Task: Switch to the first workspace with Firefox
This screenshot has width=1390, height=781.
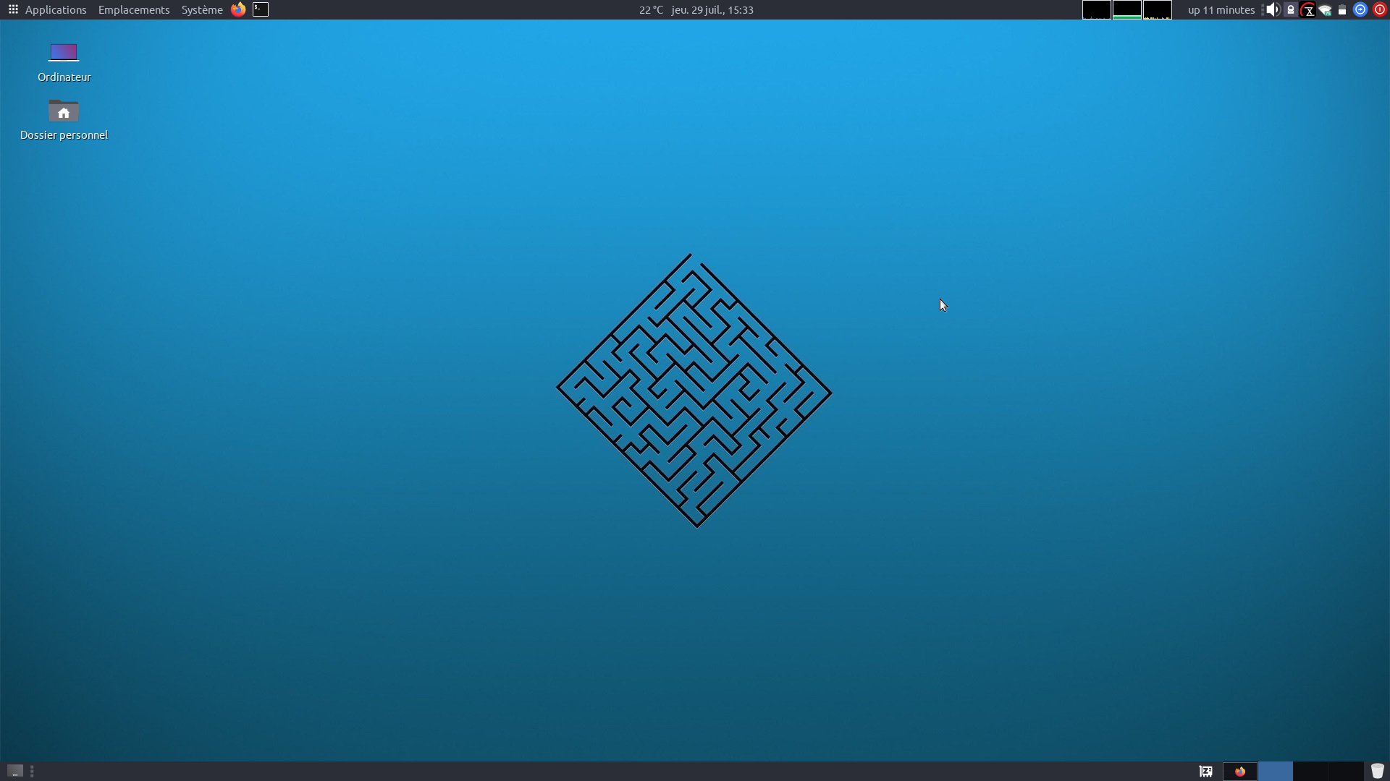Action: point(1240,772)
